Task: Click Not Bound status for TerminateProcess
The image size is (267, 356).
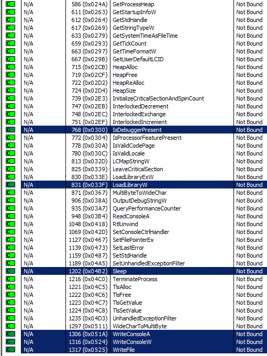Action: [x=249, y=279]
